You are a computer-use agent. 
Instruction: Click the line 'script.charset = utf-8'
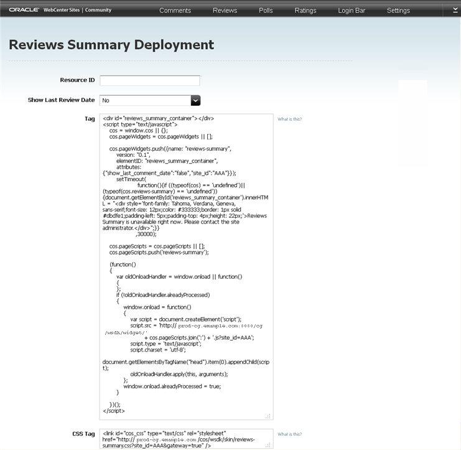tap(158, 350)
